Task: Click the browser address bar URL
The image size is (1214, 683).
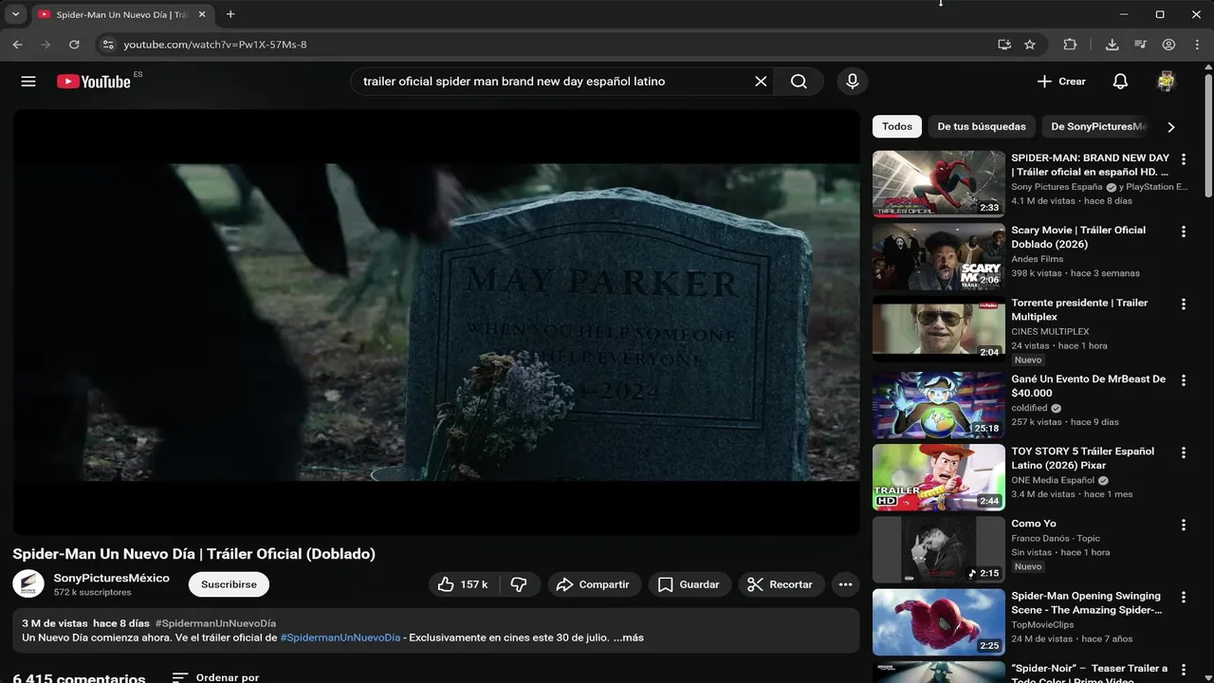Action: pyautogui.click(x=215, y=45)
